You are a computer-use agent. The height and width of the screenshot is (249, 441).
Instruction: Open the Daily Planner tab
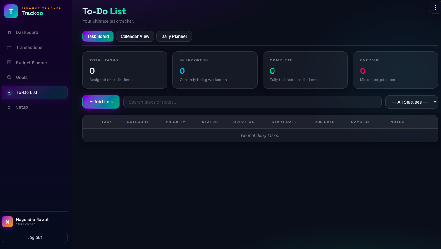tap(174, 36)
